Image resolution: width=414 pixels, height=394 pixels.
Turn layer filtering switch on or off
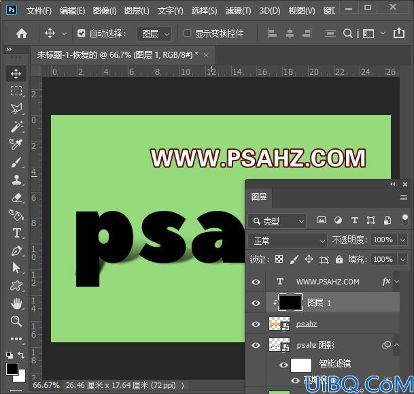[x=404, y=220]
